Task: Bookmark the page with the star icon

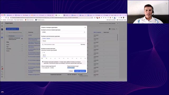Action: [x=92, y=18]
